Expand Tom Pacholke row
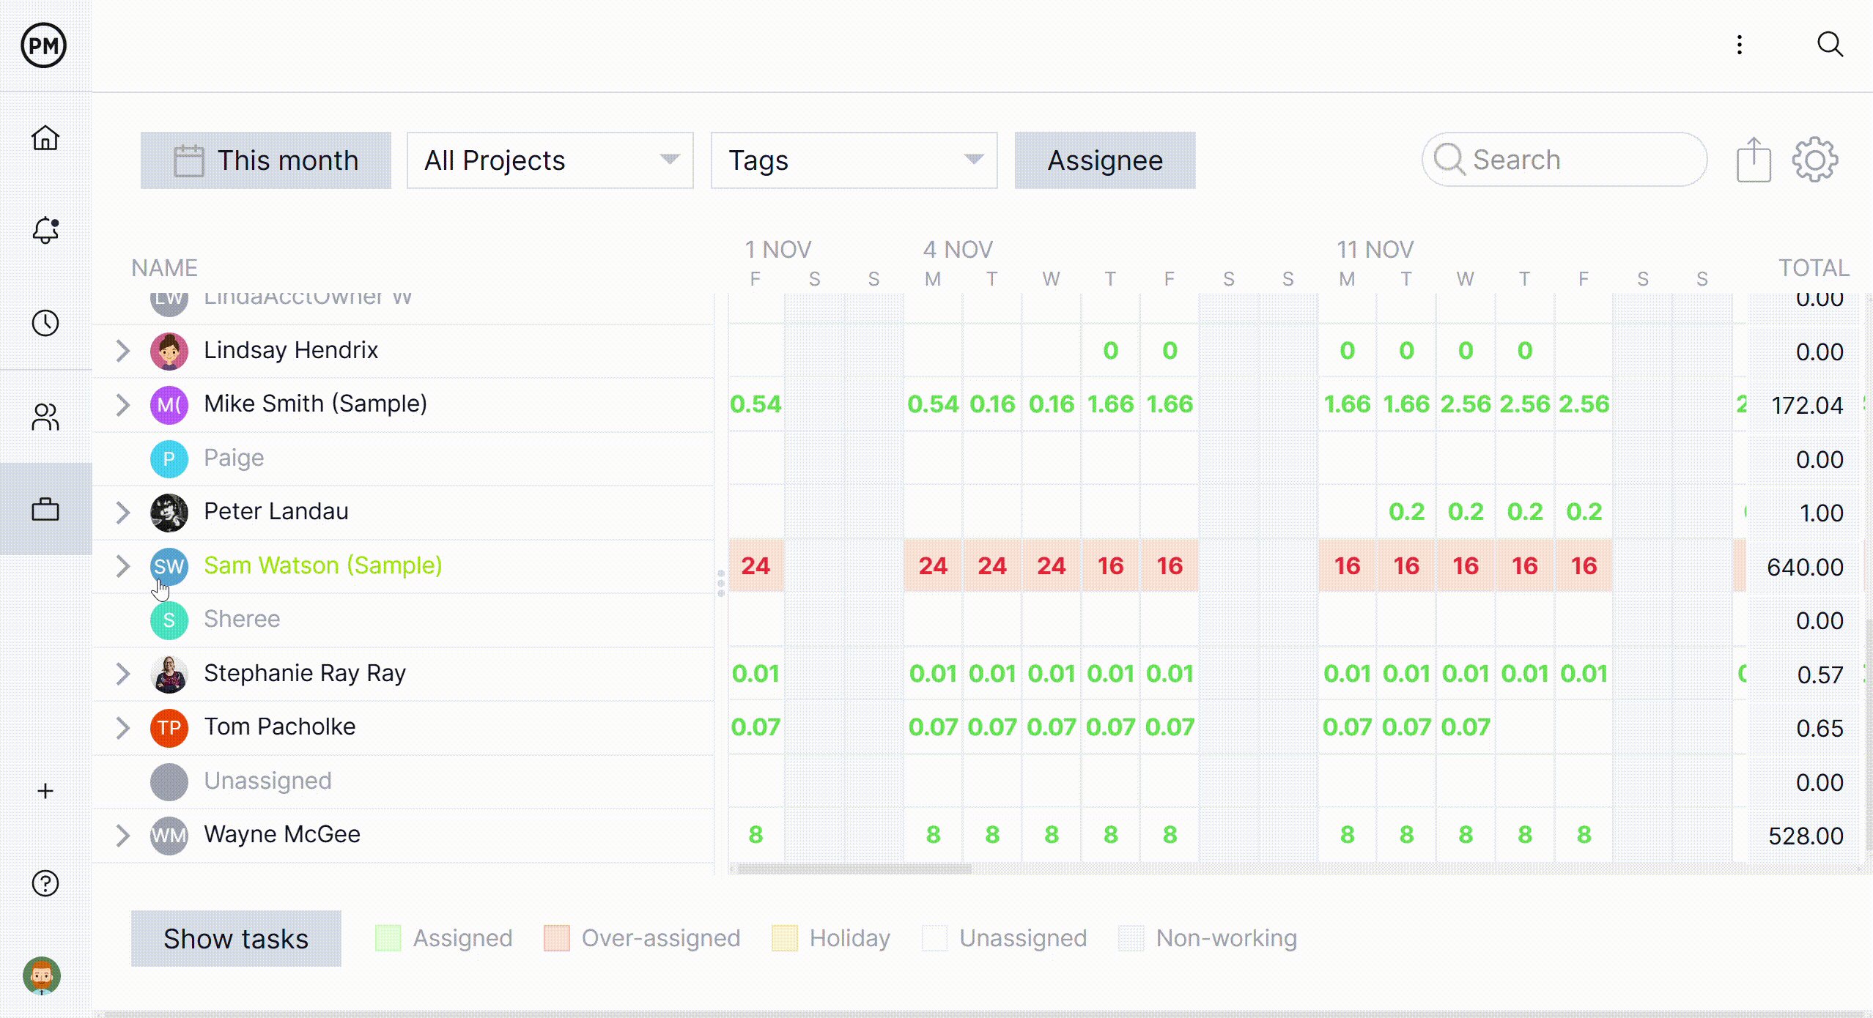1873x1018 pixels. pyautogui.click(x=122, y=727)
